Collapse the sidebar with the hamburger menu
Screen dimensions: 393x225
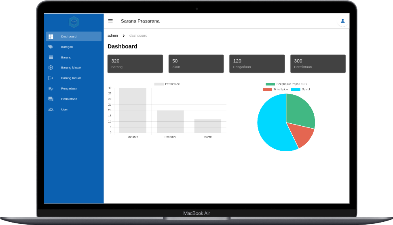[110, 21]
